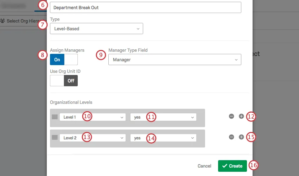Open the Level 1 field dropdown
The width and height of the screenshot is (299, 176).
(93, 117)
